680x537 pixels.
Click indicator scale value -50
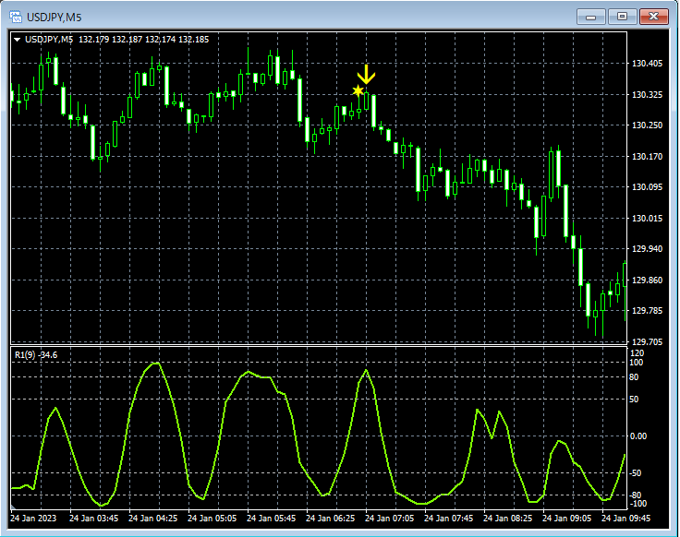tap(636, 473)
